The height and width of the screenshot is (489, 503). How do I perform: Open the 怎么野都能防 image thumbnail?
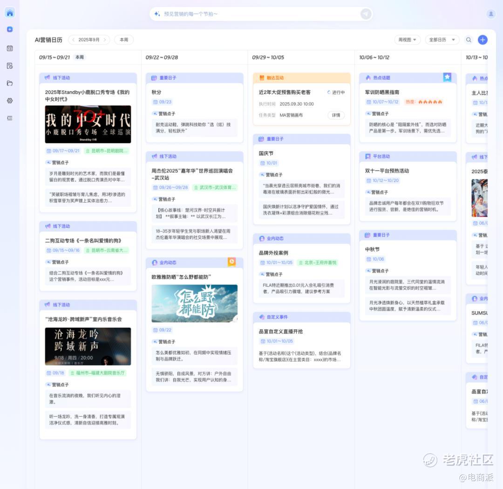click(194, 303)
